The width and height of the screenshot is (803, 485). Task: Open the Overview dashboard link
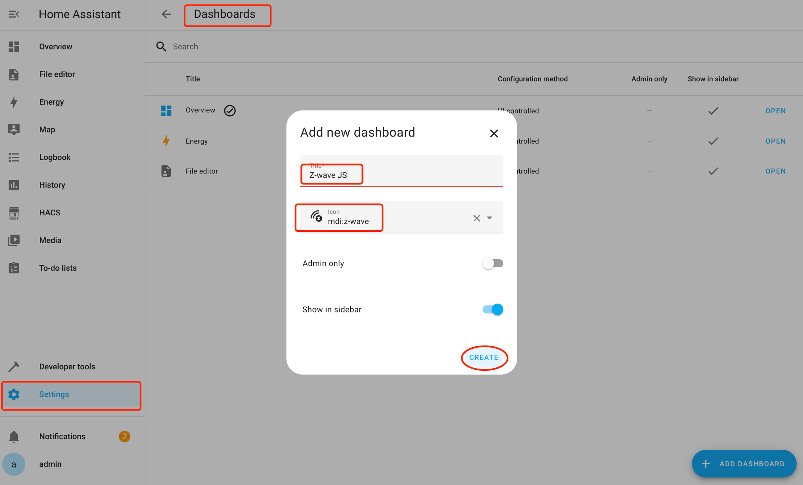point(775,111)
